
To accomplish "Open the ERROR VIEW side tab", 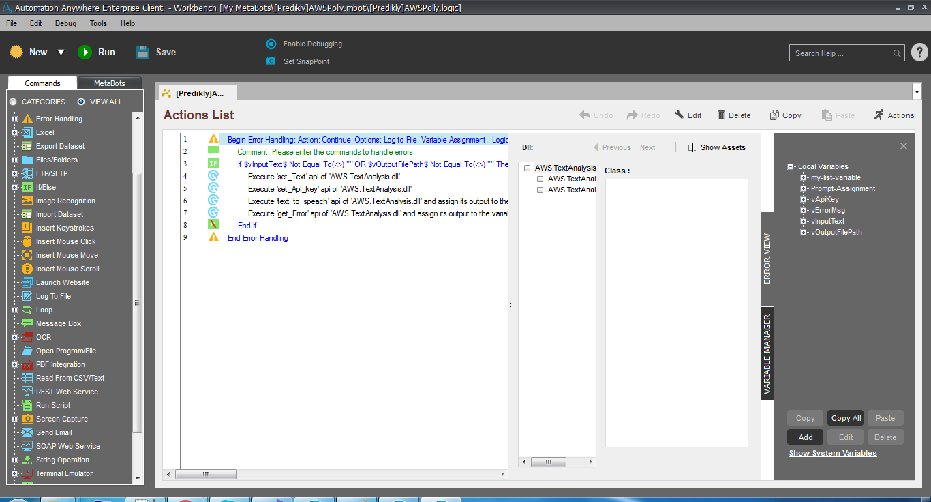I will [767, 259].
